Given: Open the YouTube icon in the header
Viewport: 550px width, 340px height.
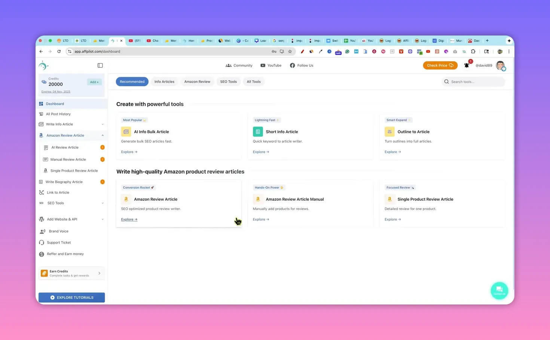Looking at the screenshot, I should tap(263, 65).
